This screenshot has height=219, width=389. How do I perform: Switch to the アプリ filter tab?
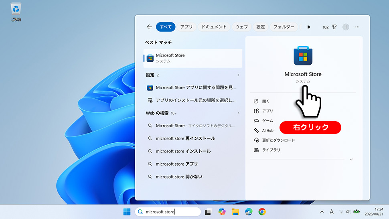(x=186, y=27)
